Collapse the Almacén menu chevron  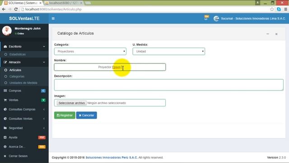[44, 62]
